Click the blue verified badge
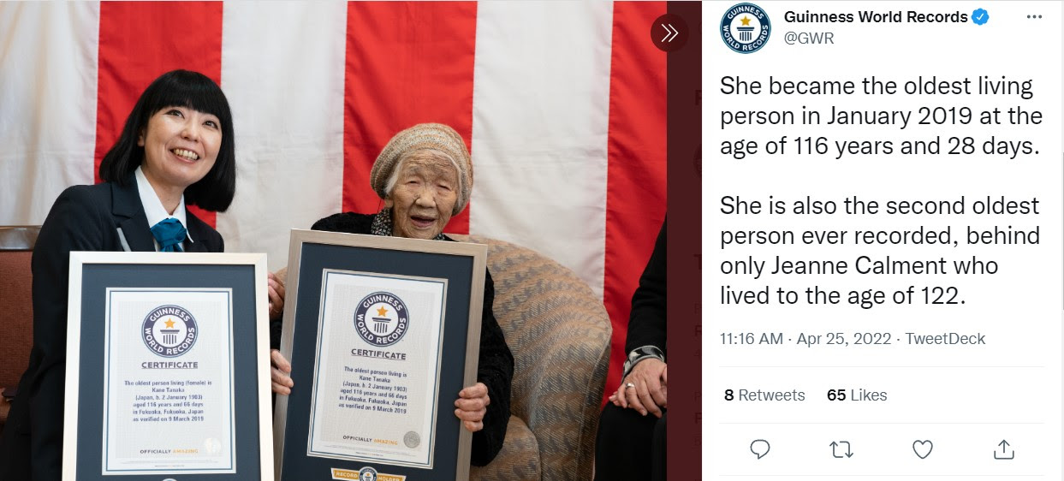The width and height of the screenshot is (1064, 481). (x=981, y=17)
